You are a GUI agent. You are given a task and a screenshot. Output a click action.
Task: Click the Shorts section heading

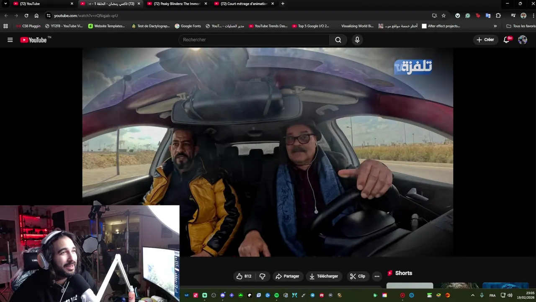point(404,273)
